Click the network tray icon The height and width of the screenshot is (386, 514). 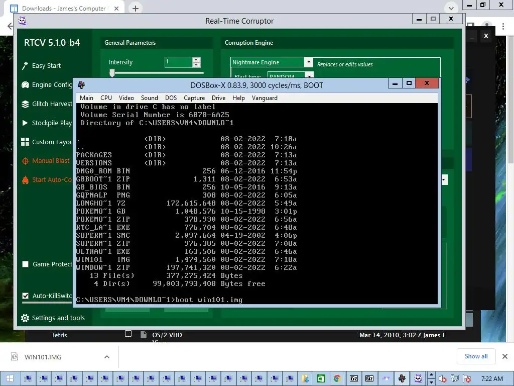pyautogui.click(x=454, y=379)
